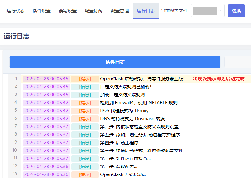Click the timestamp on line 9
Viewport: 251px width, 178px height.
tap(46, 143)
